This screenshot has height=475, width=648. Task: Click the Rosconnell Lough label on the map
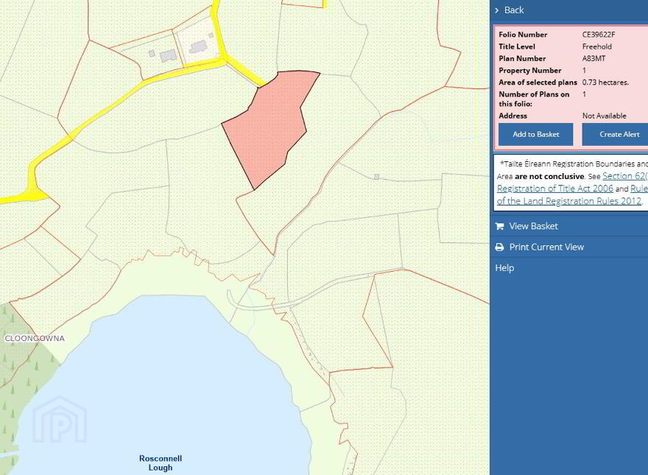(x=161, y=463)
